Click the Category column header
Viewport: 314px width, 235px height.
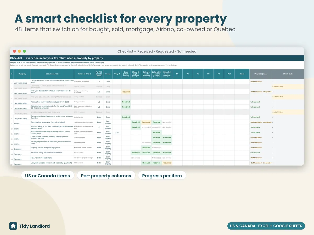[x=22, y=74]
